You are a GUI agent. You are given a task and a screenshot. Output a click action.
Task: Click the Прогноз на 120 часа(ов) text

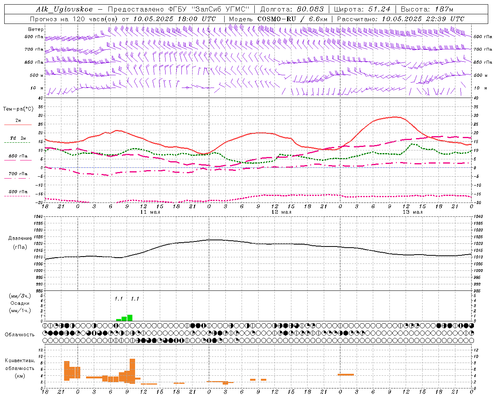pyautogui.click(x=74, y=19)
